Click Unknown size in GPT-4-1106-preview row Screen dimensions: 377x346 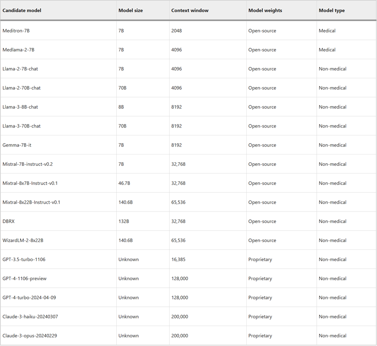click(129, 279)
